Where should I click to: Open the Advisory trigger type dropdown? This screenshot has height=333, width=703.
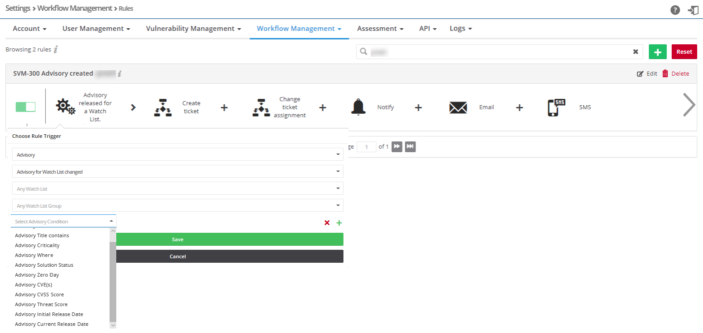[178, 154]
